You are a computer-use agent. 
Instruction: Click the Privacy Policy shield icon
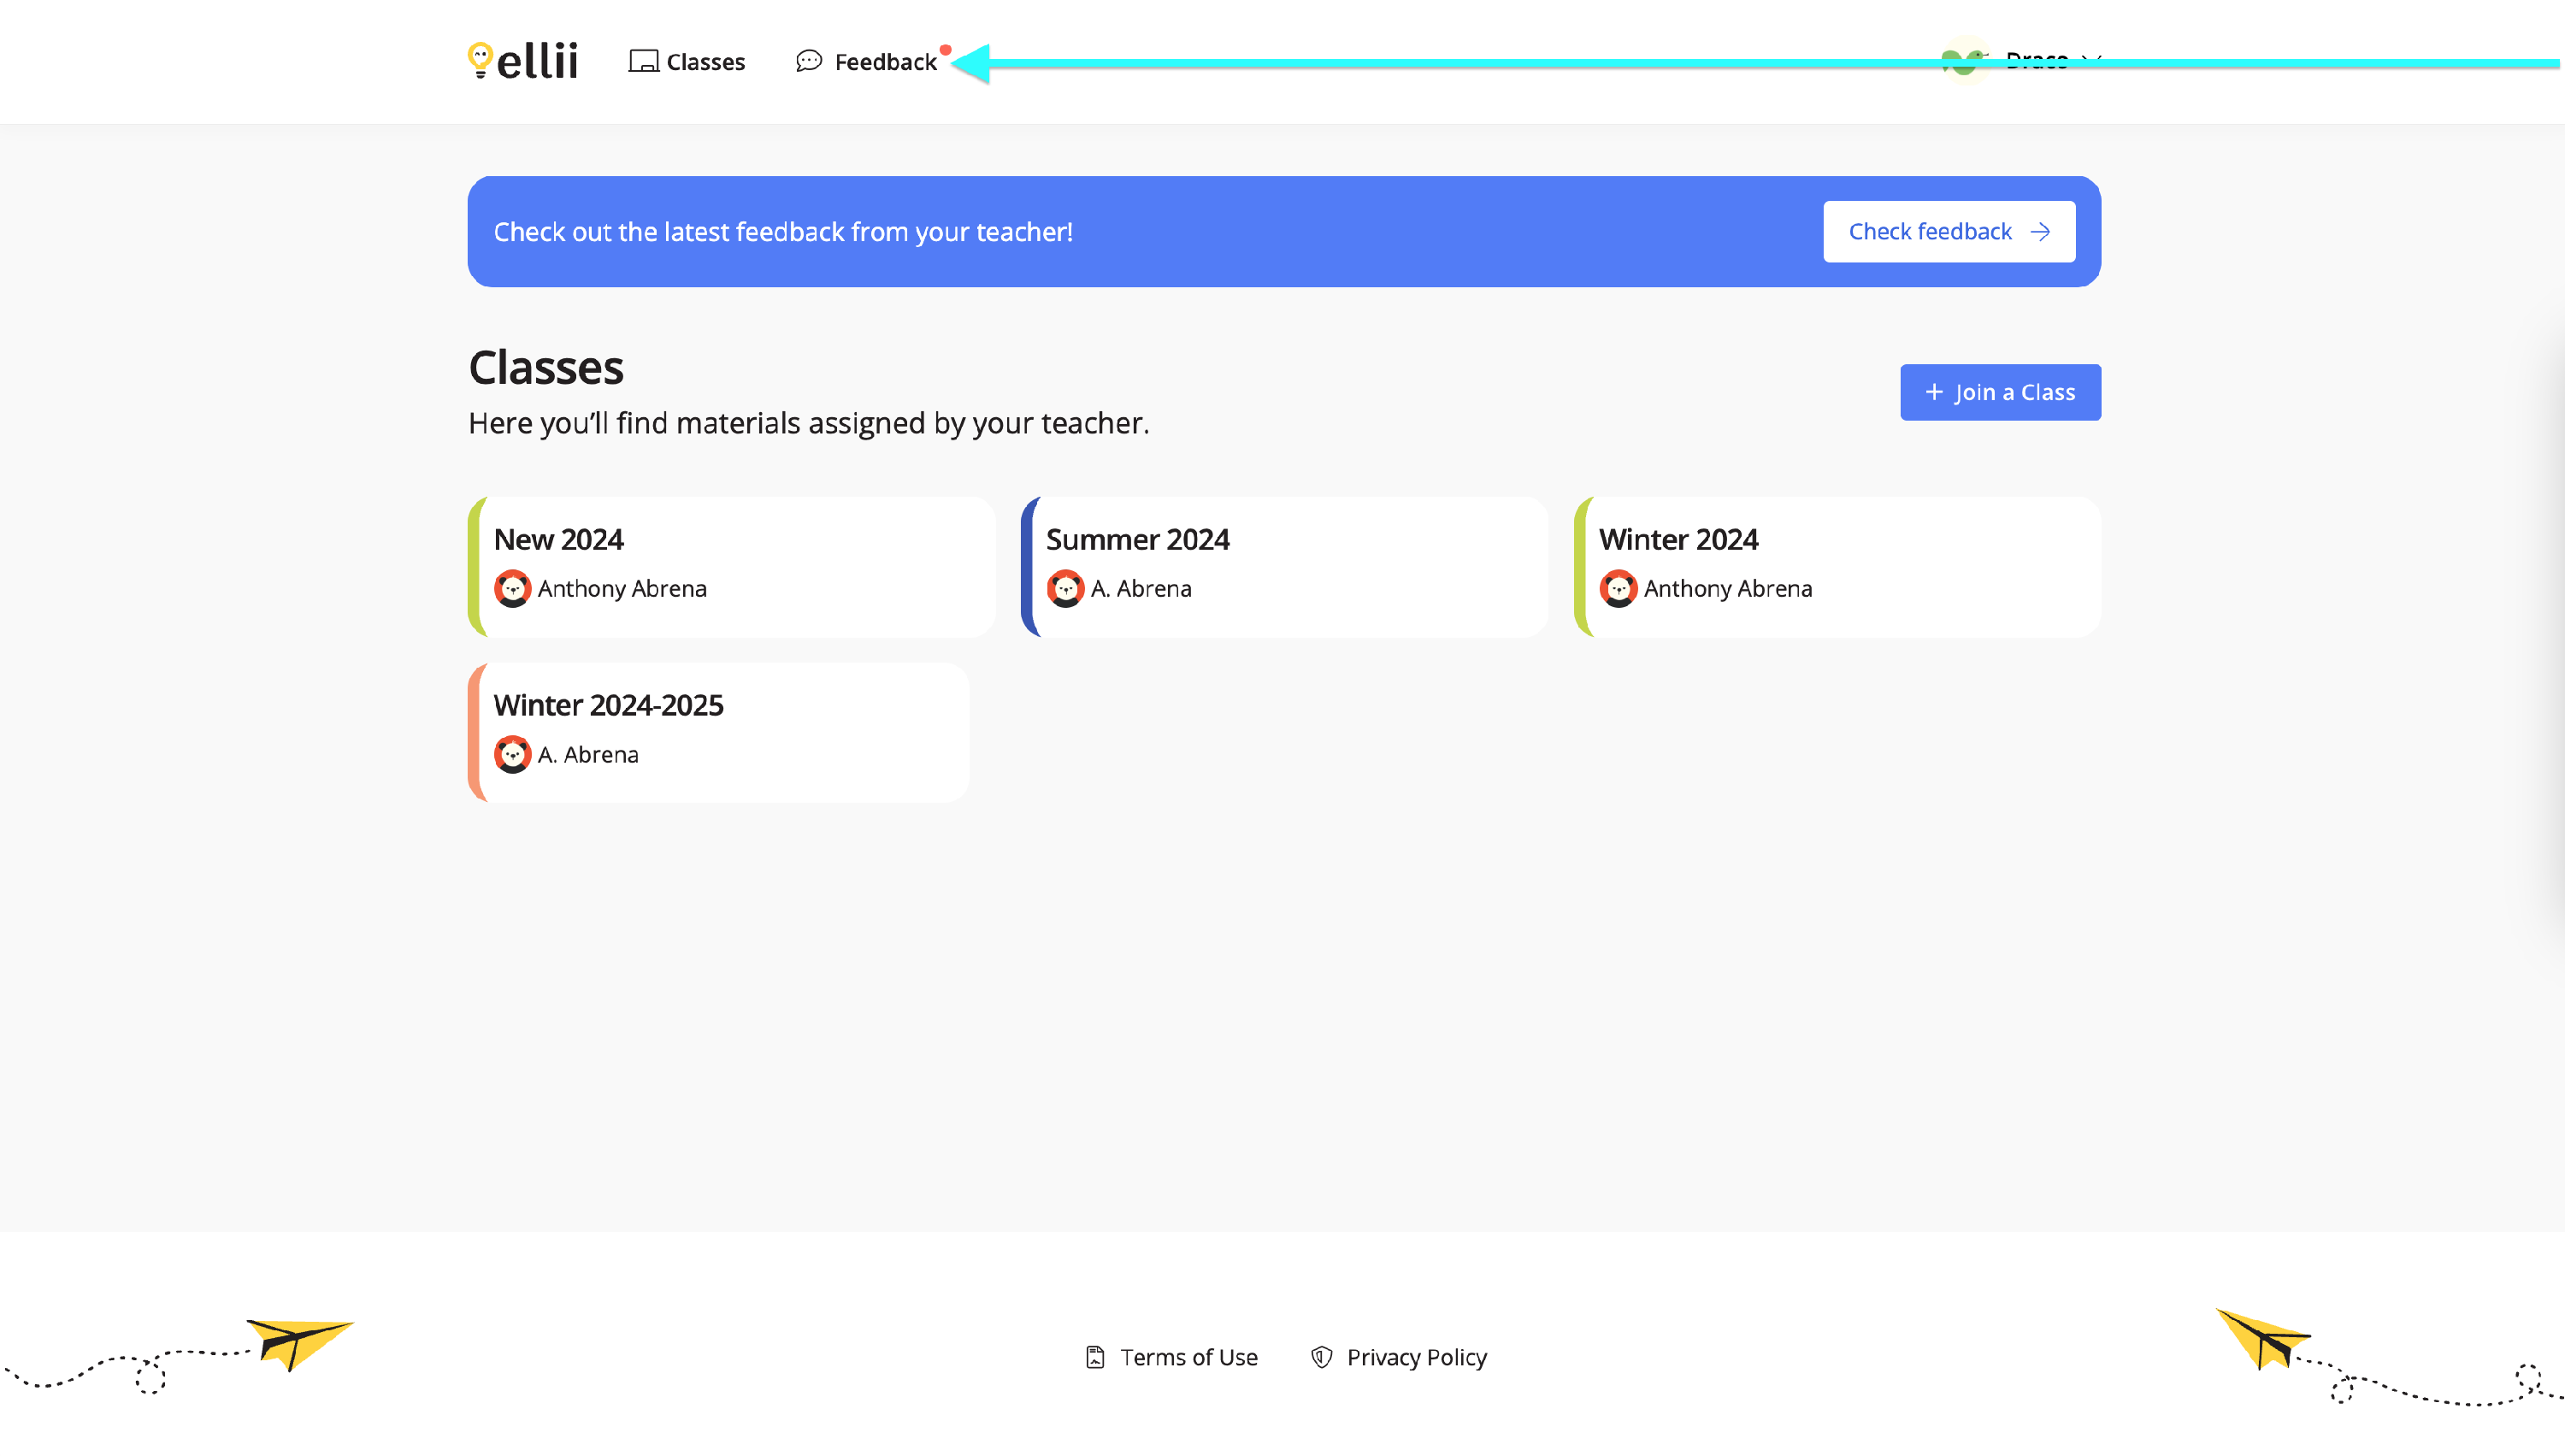point(1322,1357)
